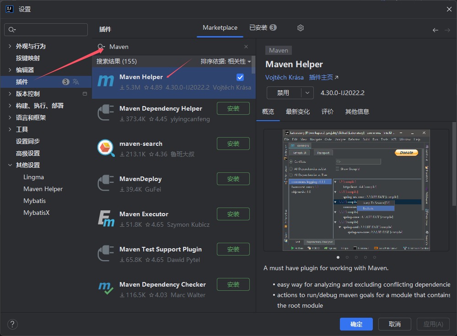Image resolution: width=457 pixels, height=336 pixels.
Task: Click the 3 updates badge on 插件 row
Action: [66, 82]
